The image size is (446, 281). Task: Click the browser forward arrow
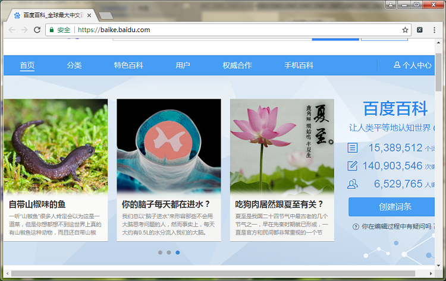tap(24, 30)
